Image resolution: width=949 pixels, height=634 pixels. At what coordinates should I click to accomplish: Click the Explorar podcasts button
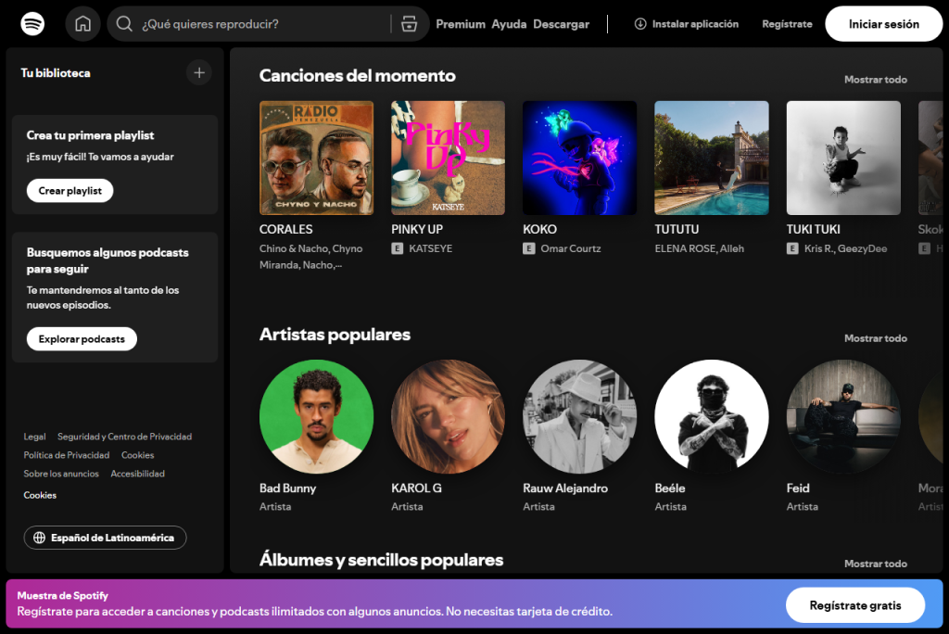click(81, 338)
